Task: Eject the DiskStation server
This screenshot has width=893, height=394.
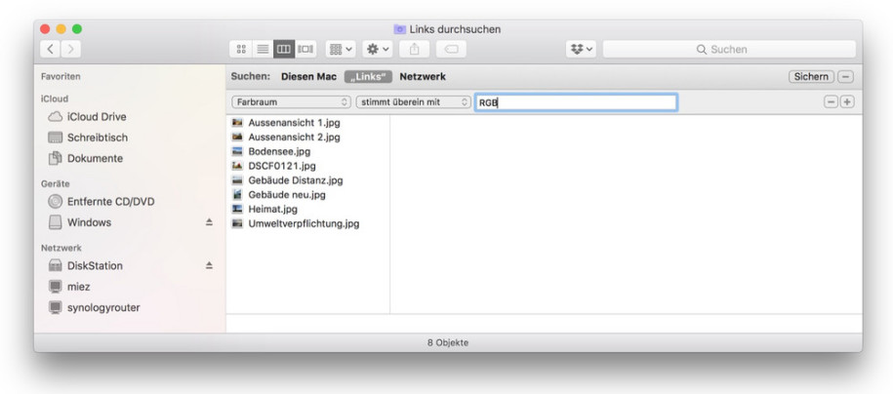Action: tap(209, 266)
